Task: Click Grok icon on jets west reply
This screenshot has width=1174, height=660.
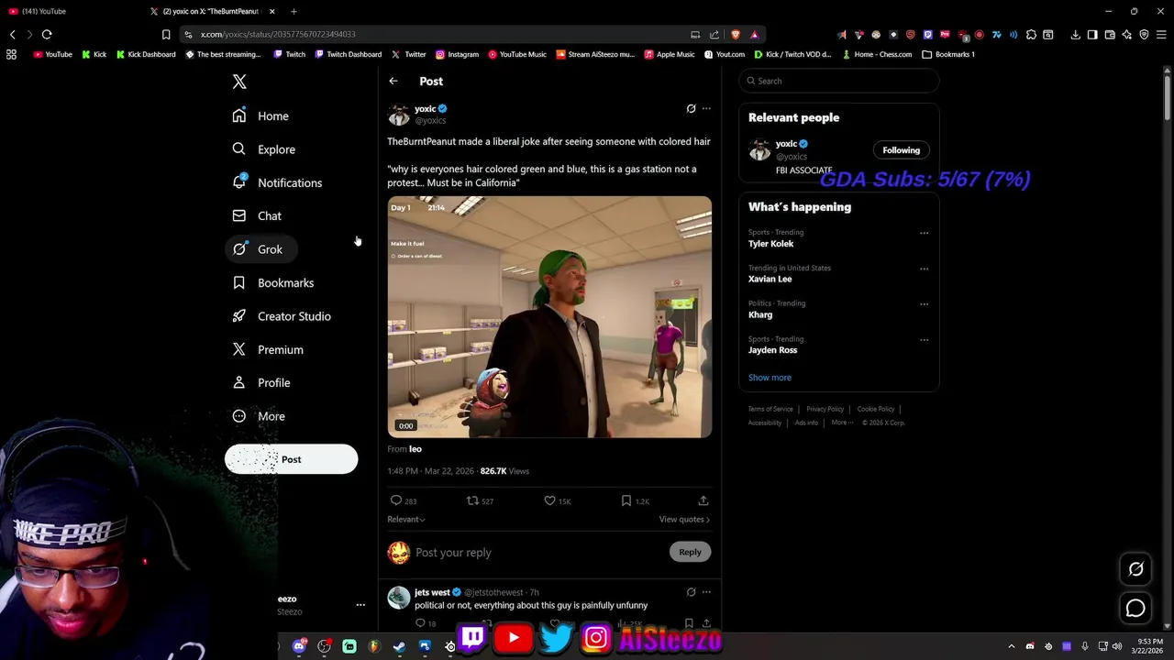Action: click(692, 592)
